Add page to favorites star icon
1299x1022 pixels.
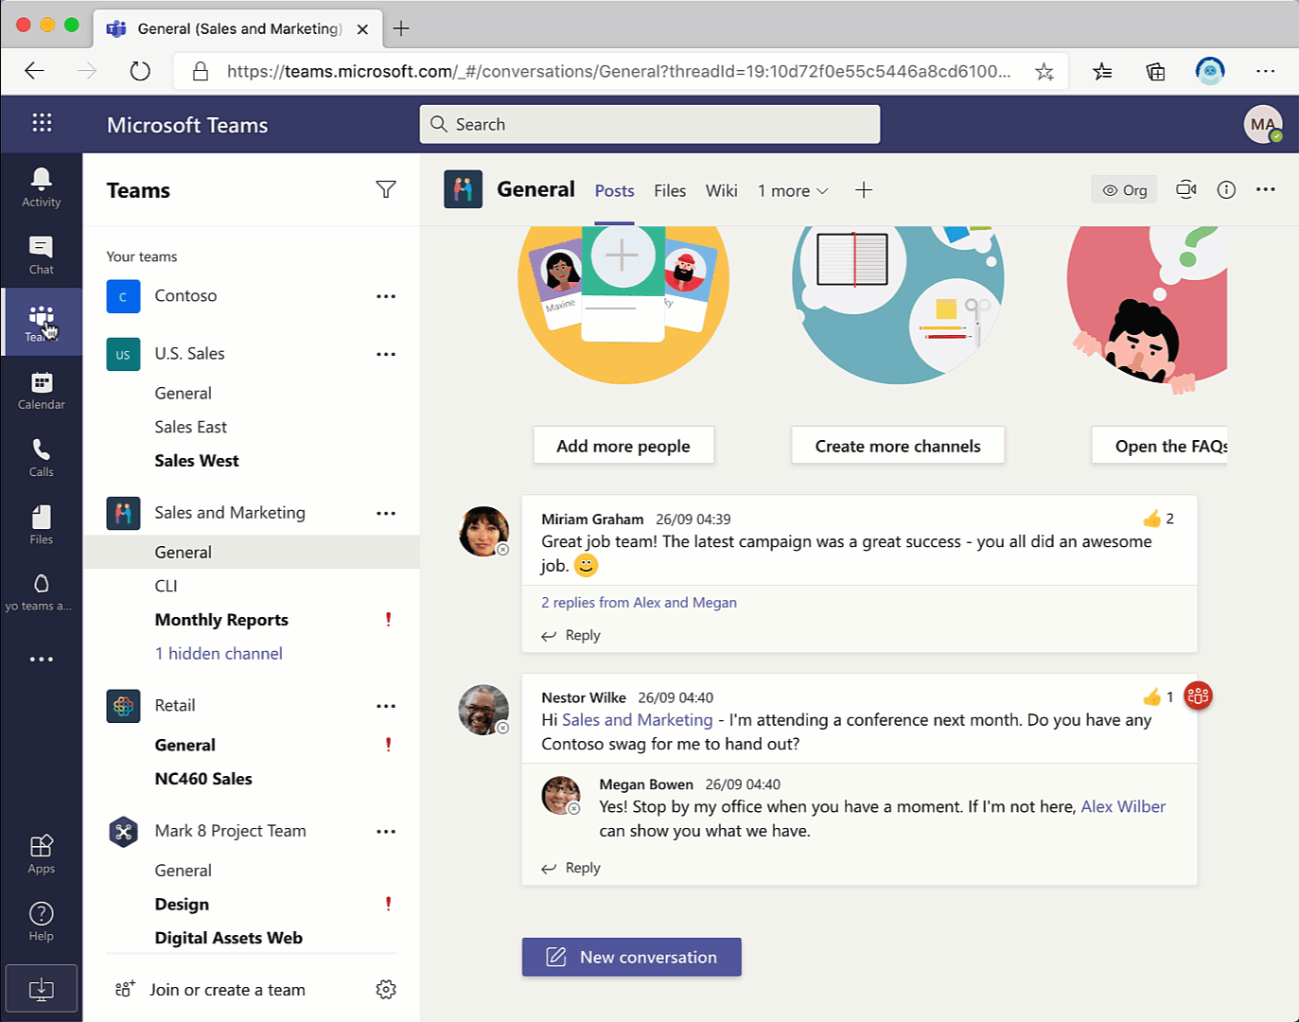point(1044,71)
